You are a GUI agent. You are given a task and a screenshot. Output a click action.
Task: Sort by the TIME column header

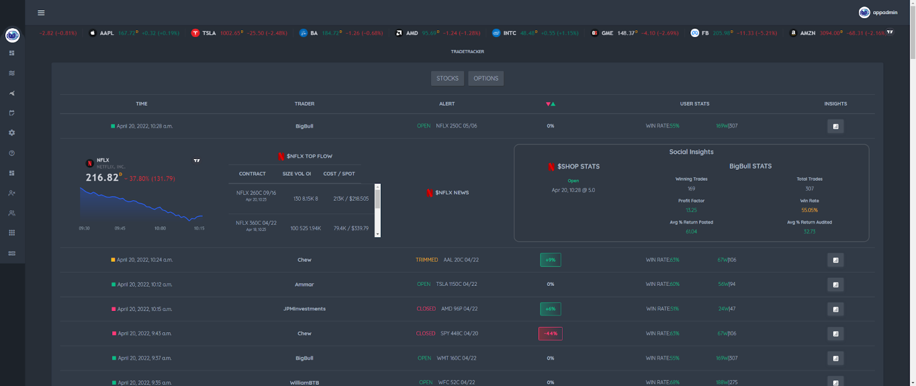[x=141, y=104]
